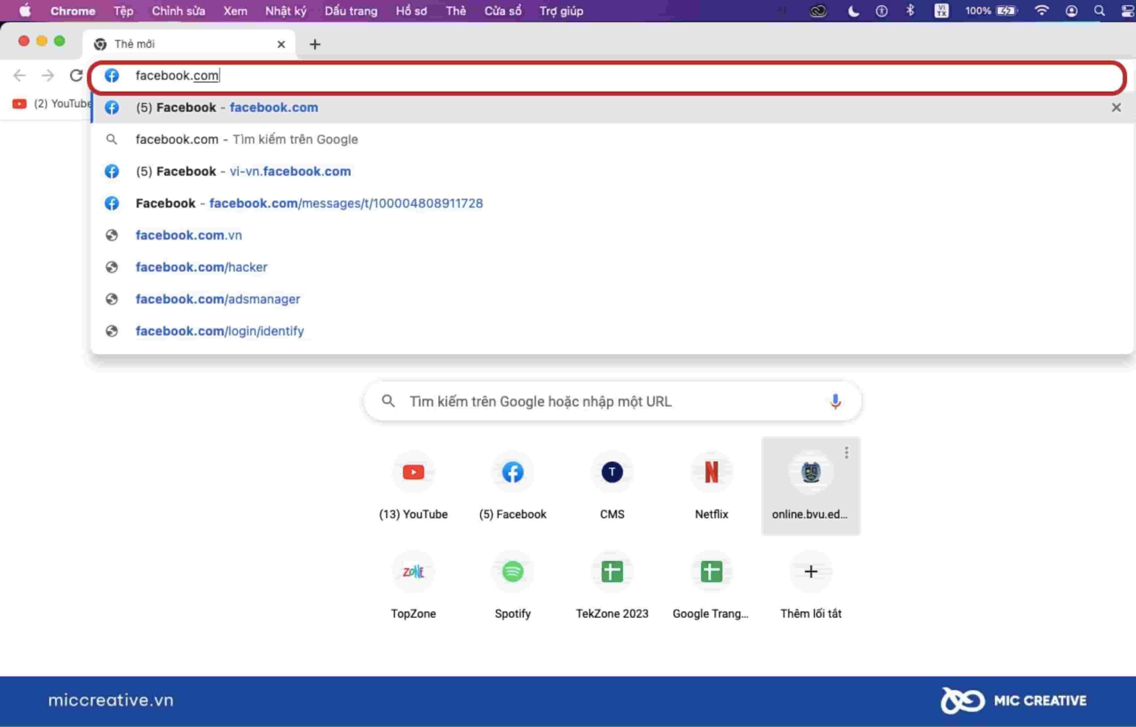
Task: Open Spotlight search in menu bar
Action: pyautogui.click(x=1099, y=11)
